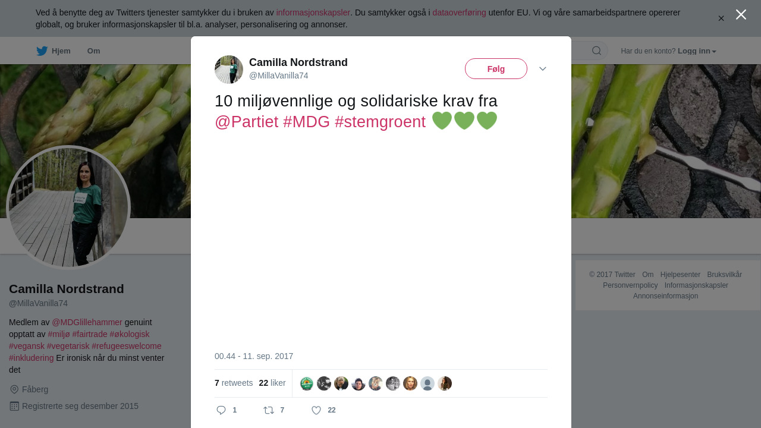Dismiss the cookie notice with small x
This screenshot has width=761, height=428.
point(721,18)
